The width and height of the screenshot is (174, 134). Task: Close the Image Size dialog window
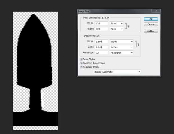pos(156,11)
